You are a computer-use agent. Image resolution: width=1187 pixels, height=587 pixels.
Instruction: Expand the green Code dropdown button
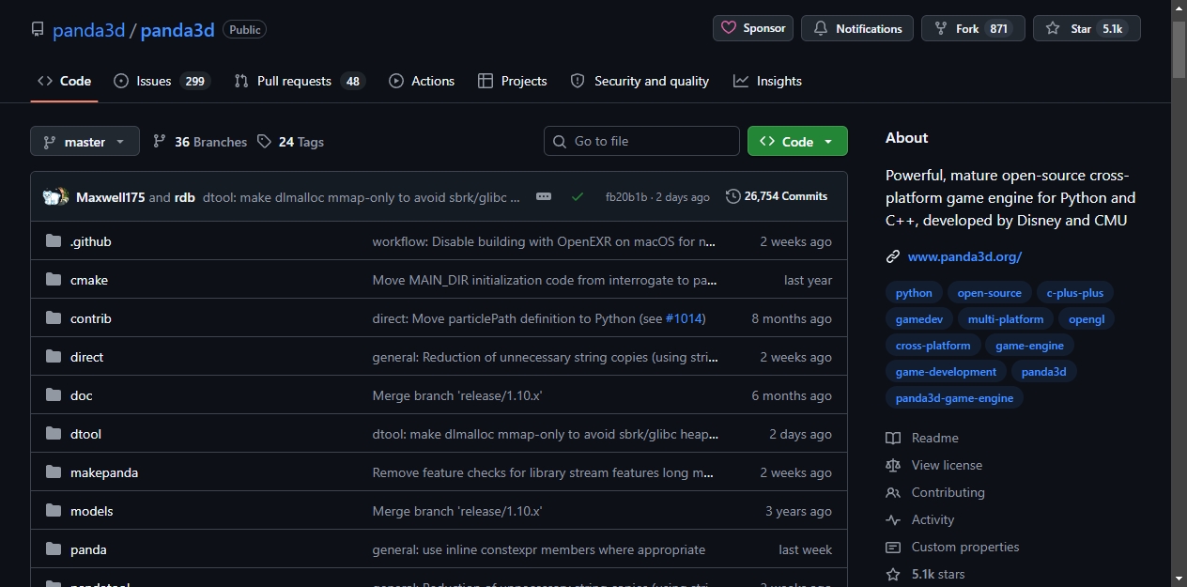(797, 141)
